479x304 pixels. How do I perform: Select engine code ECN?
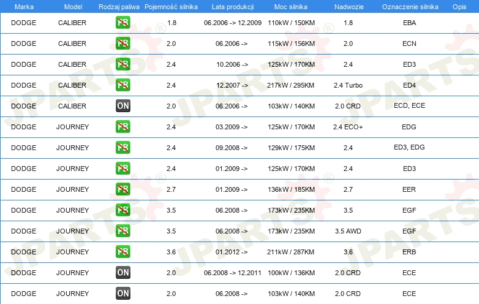point(409,44)
